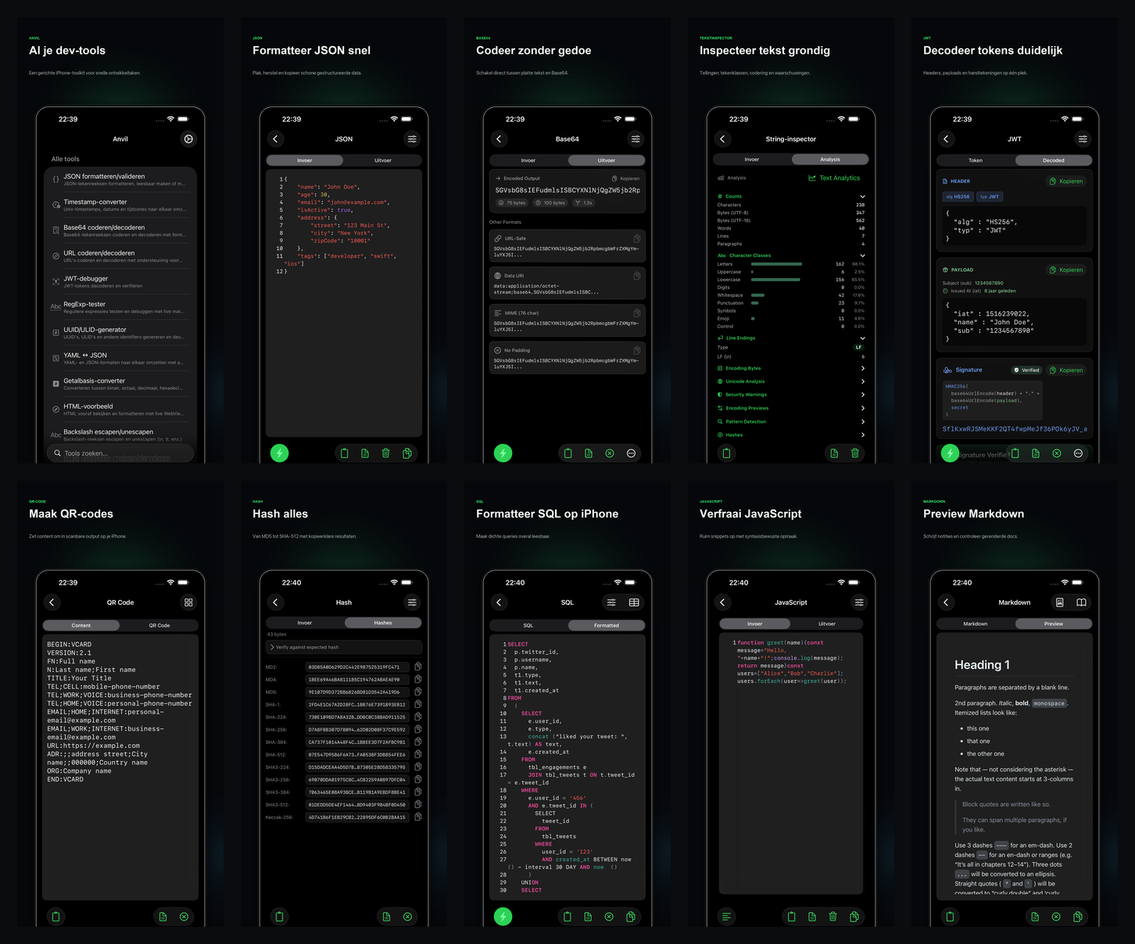This screenshot has width=1135, height=944.
Task: Tap more ellipsis icon on Base64 toolbar
Action: pos(631,453)
